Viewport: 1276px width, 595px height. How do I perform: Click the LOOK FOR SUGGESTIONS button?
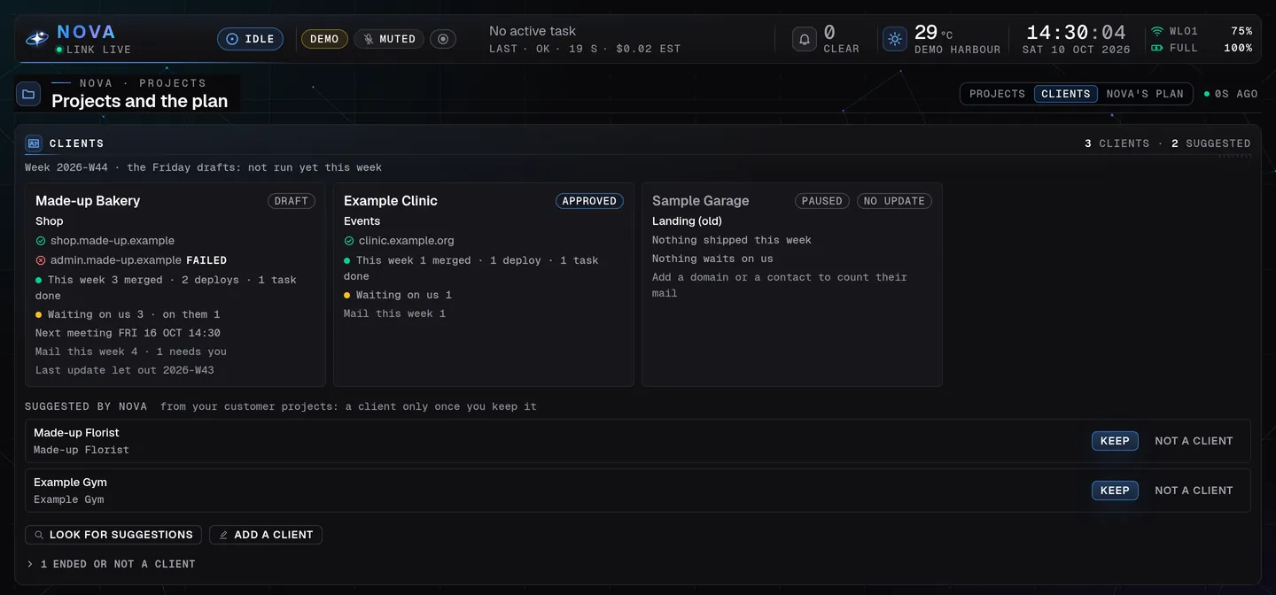[113, 535]
